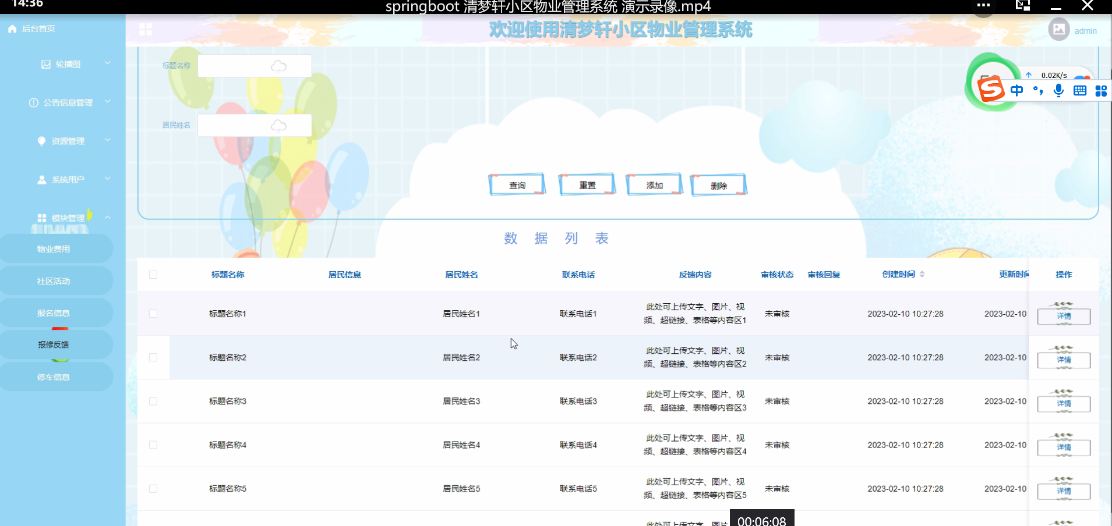
Task: Open 详情 for row 标题名称4
Action: [1064, 447]
